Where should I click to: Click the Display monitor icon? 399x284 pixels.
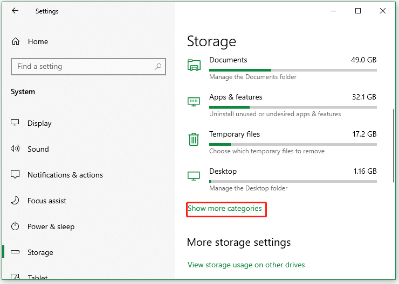[16, 123]
